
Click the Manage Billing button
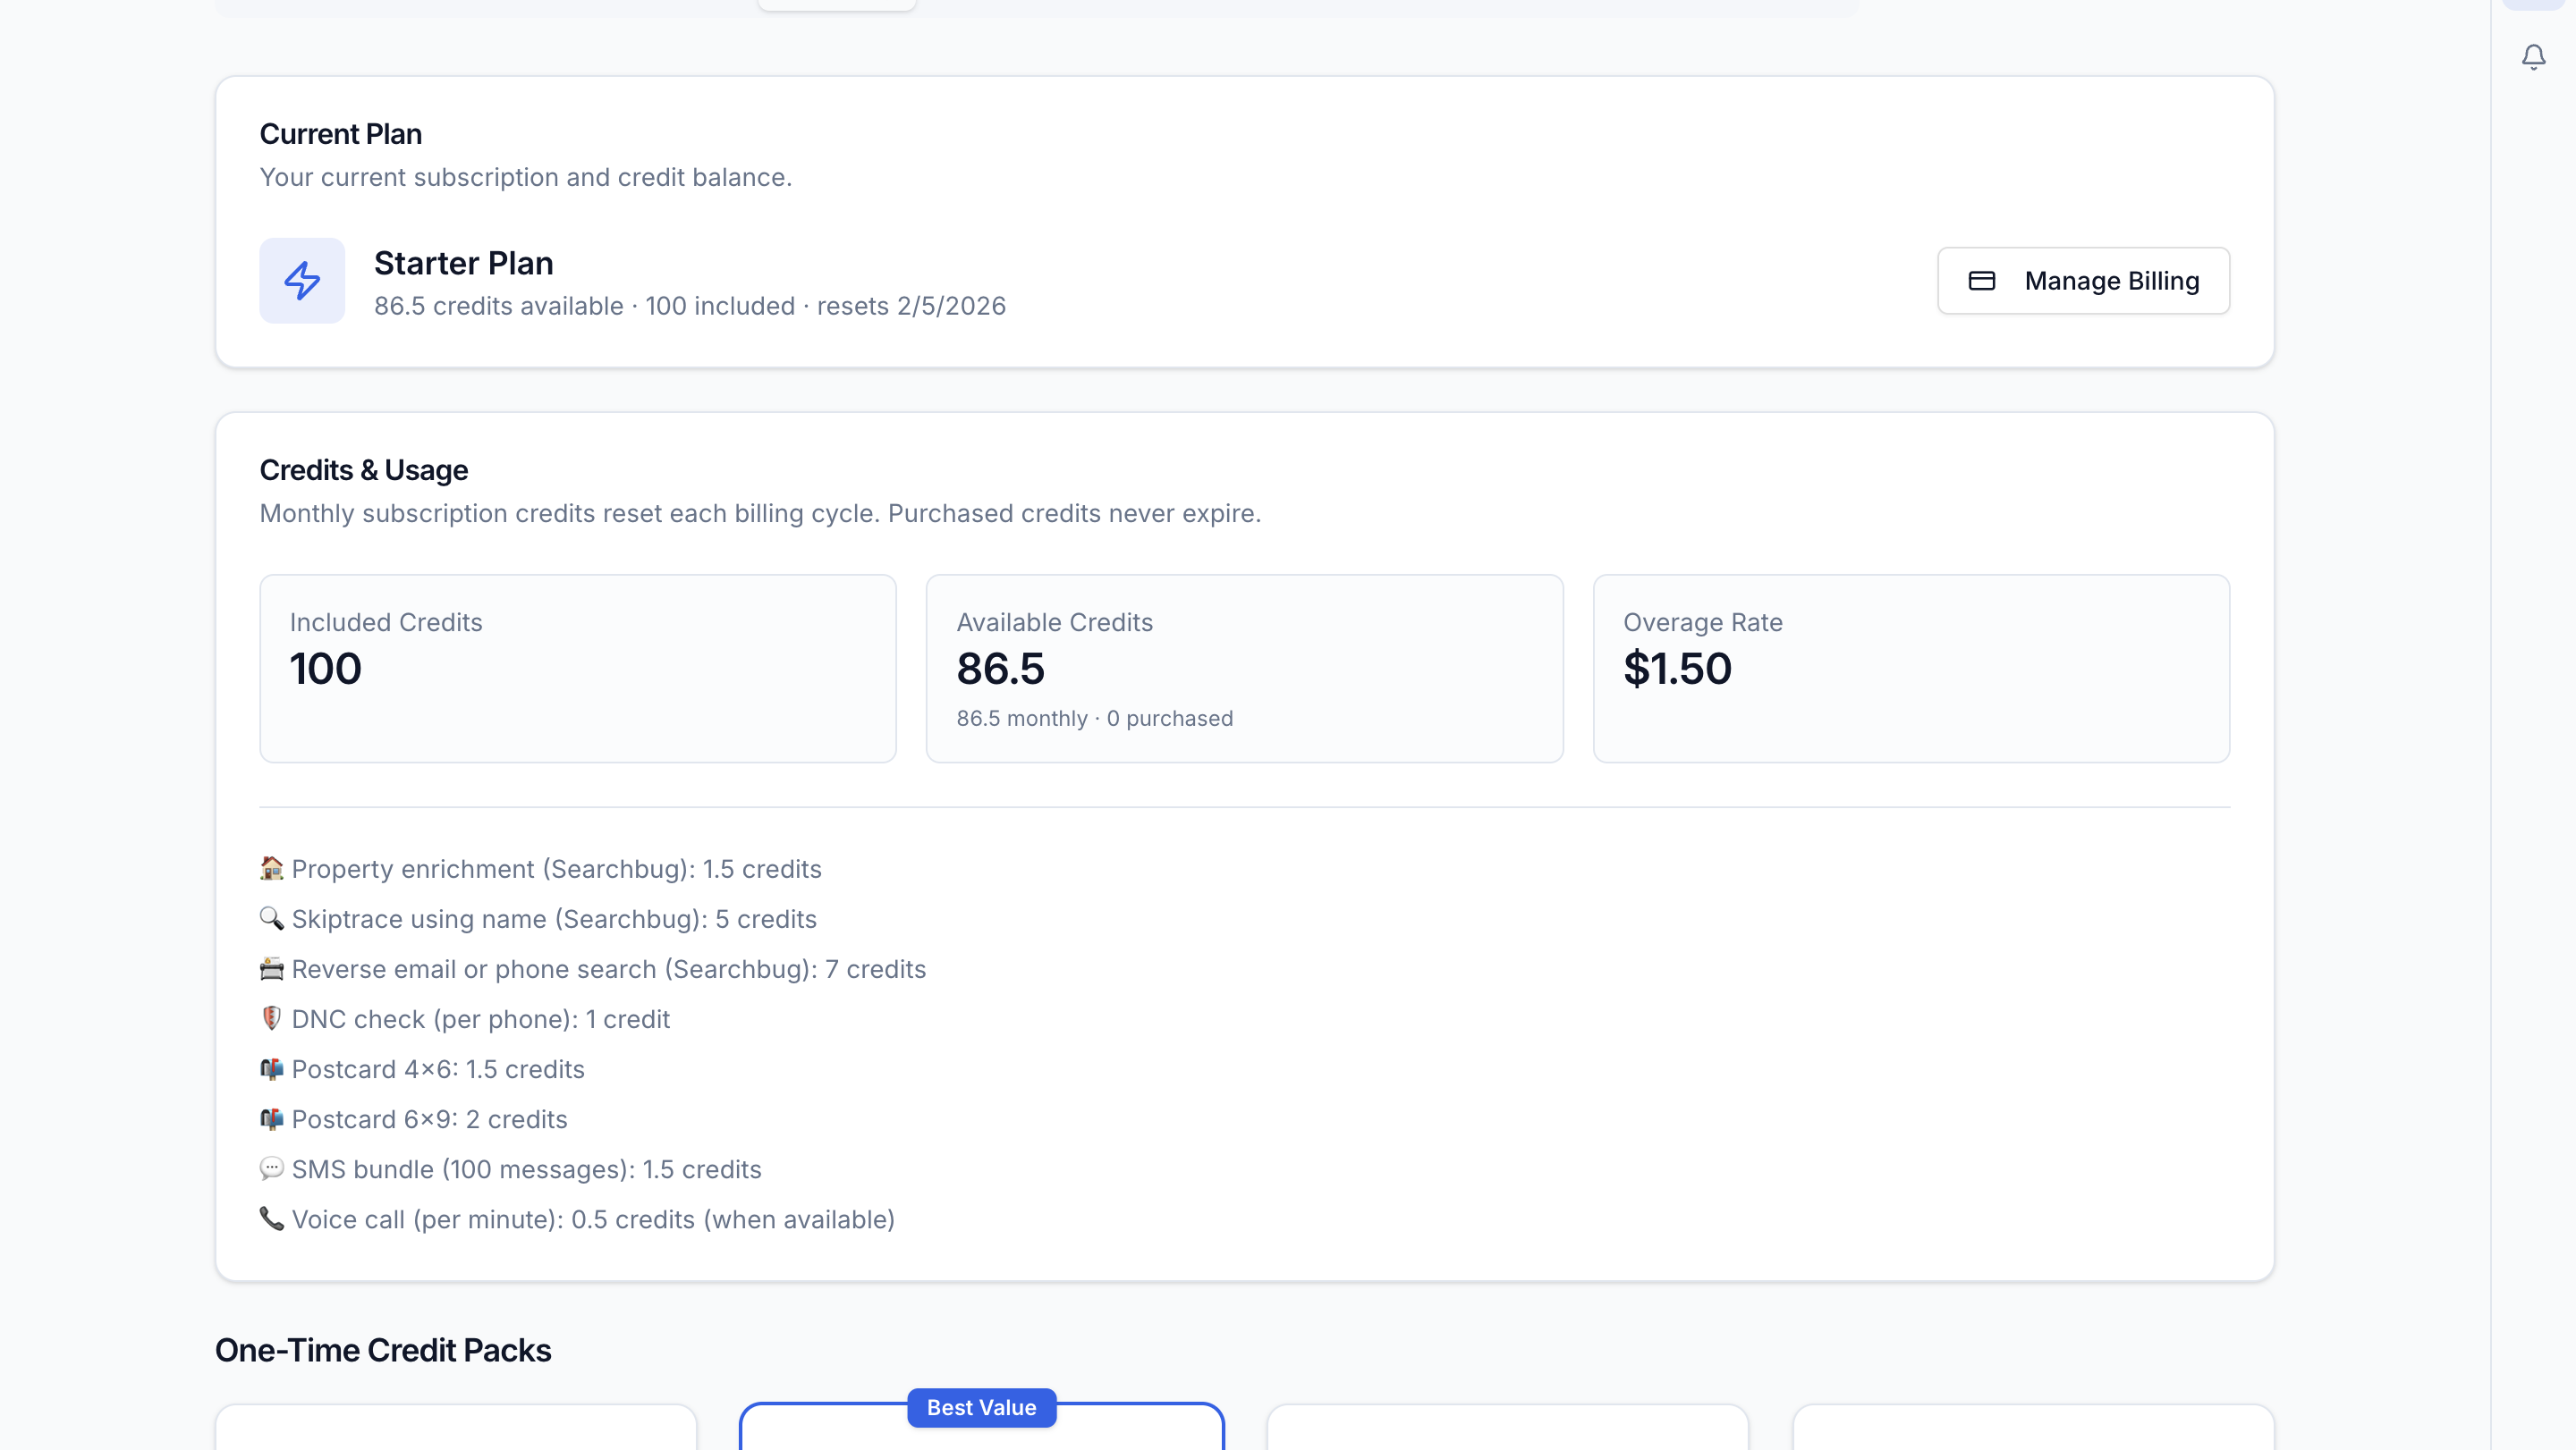[2082, 281]
